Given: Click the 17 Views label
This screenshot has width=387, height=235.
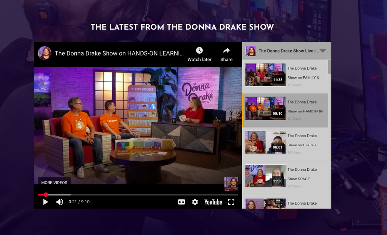Looking at the screenshot, I should tap(294, 85).
